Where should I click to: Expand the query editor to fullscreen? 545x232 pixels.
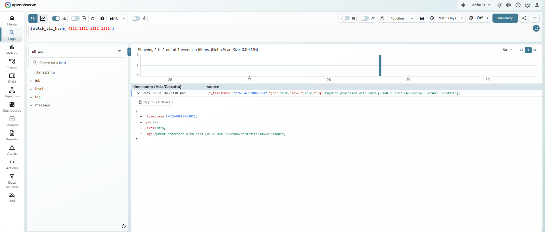click(536, 28)
